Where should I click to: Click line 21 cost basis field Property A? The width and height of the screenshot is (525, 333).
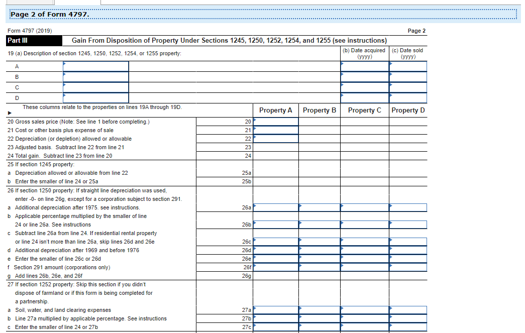pyautogui.click(x=276, y=130)
